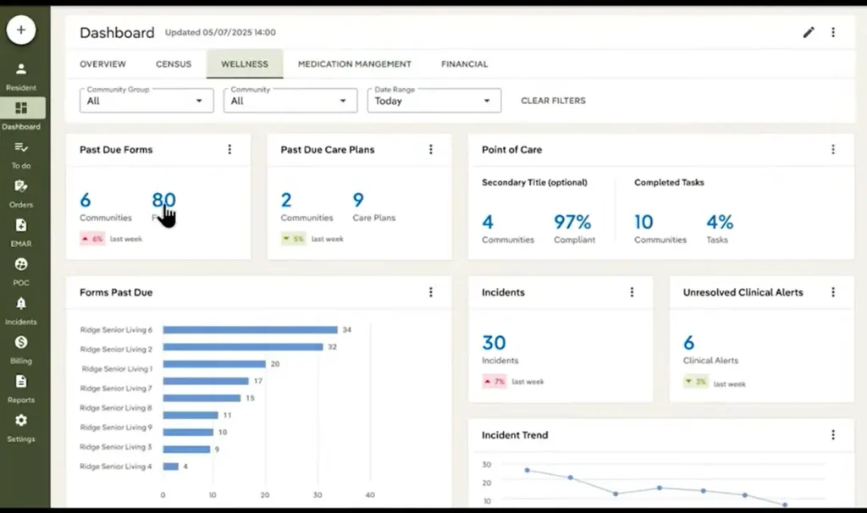This screenshot has width=867, height=513.
Task: Open POC from the sidebar
Action: (21, 272)
